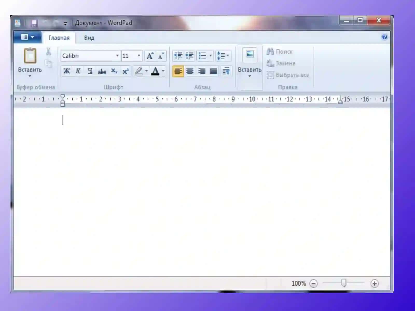Screen dimensions: 415x311
Task: Apply the font color A
Action: click(155, 71)
